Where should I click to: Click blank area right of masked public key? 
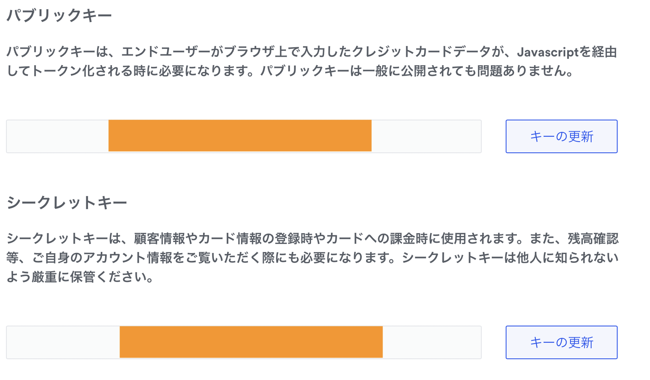point(426,136)
